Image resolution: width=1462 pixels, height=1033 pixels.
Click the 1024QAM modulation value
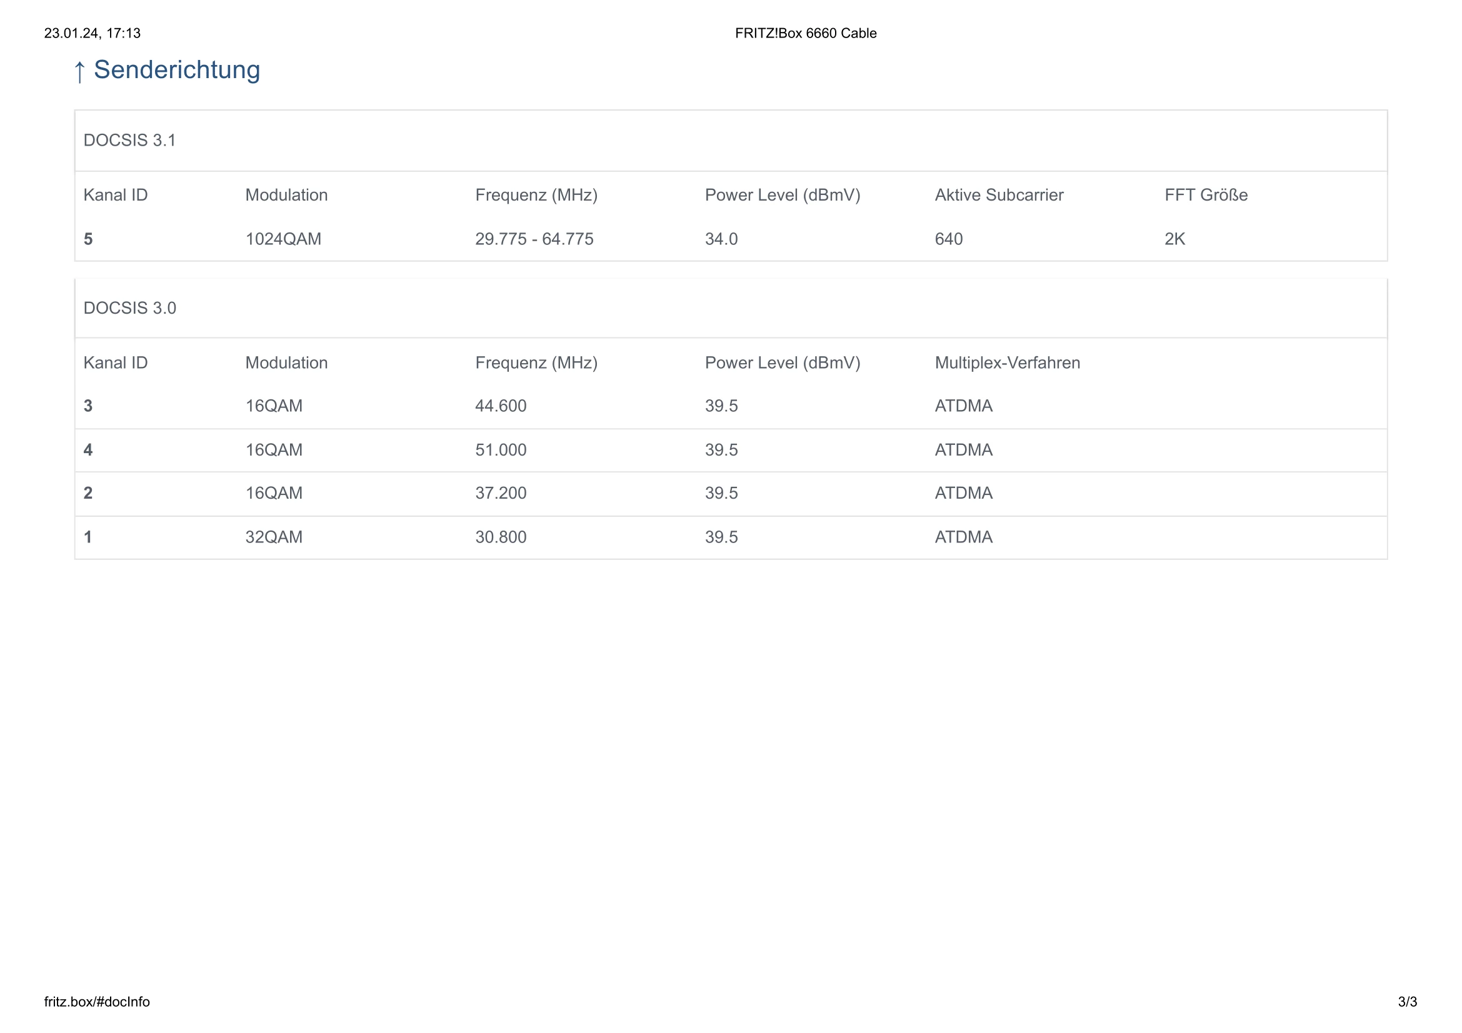(x=283, y=239)
